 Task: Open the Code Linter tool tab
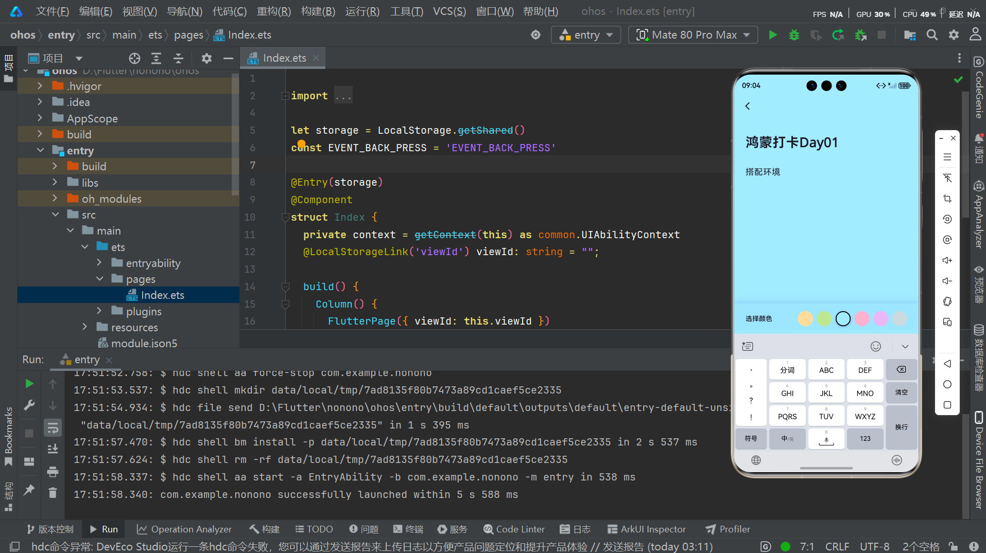(x=514, y=529)
